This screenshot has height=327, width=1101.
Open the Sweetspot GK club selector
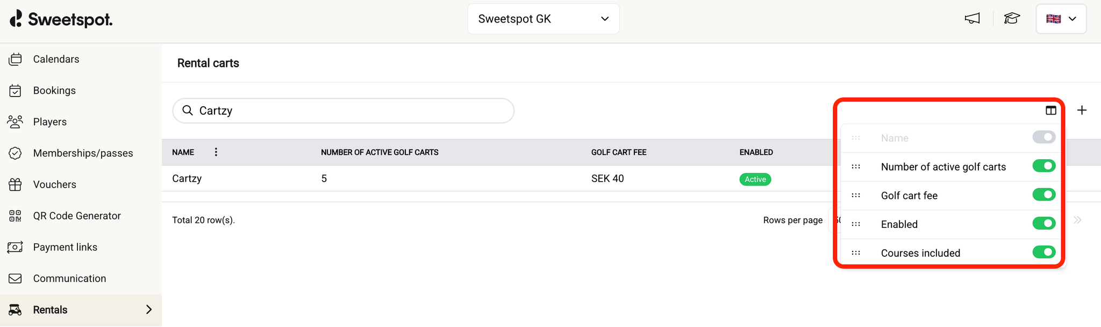543,18
